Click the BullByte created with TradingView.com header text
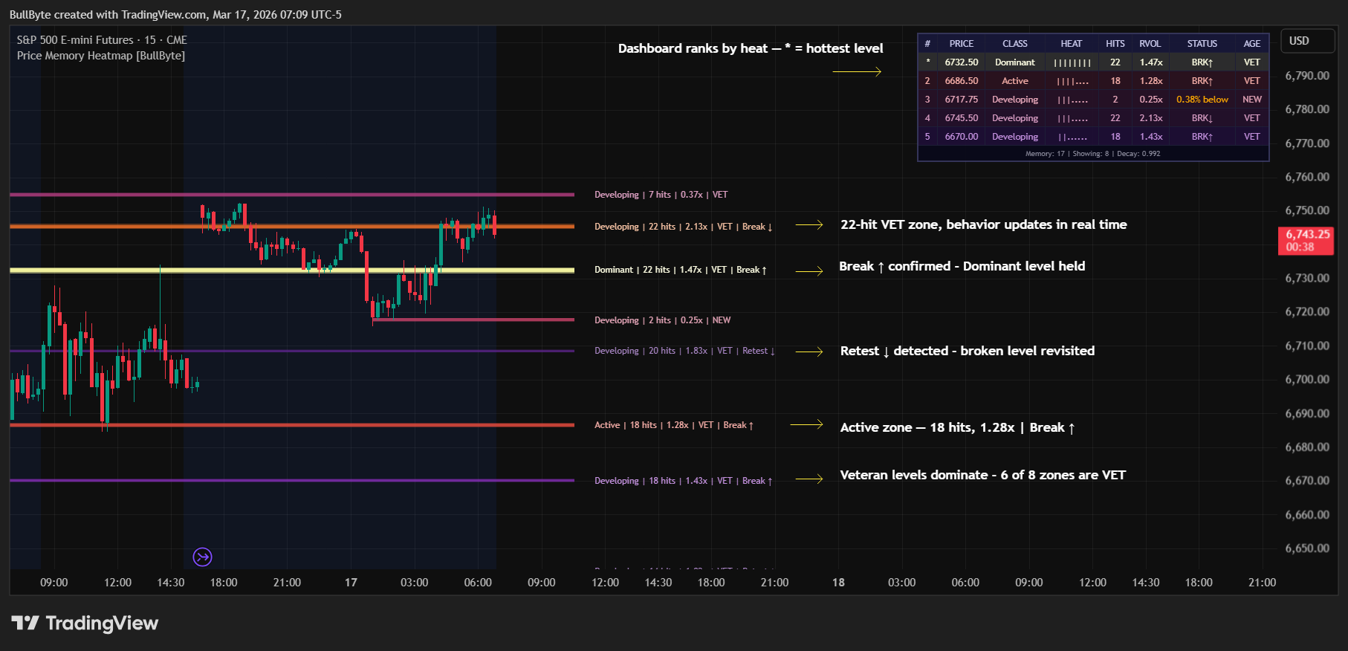Viewport: 1348px width, 651px height. pos(175,14)
